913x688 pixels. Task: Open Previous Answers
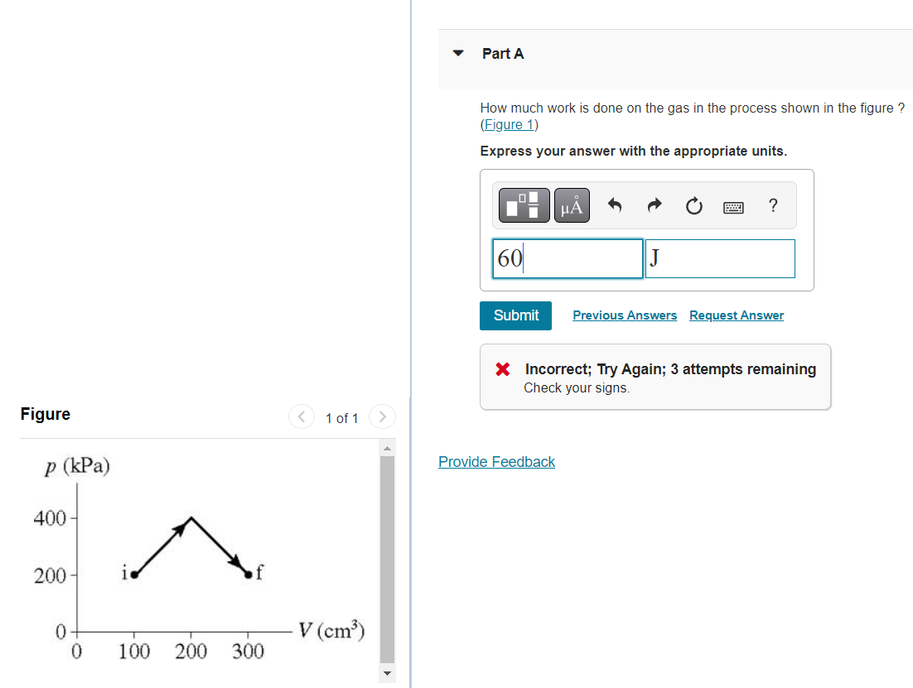(625, 315)
